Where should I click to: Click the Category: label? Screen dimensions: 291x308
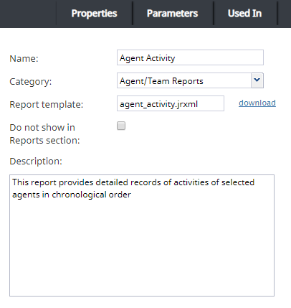coord(30,82)
